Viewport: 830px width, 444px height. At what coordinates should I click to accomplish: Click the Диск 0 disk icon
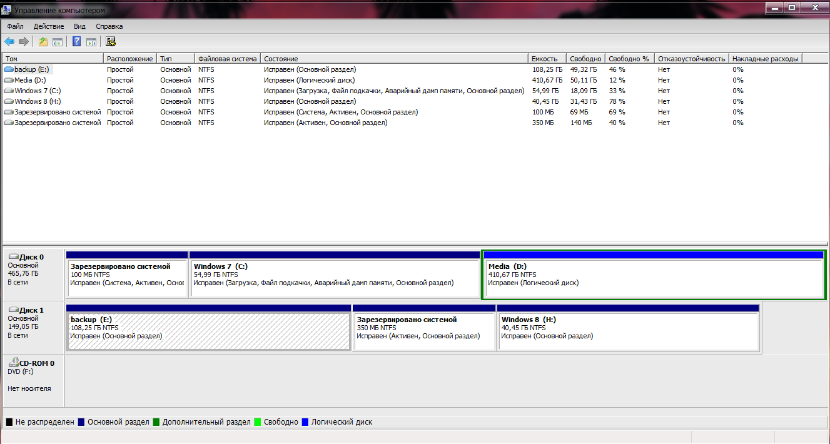click(13, 256)
